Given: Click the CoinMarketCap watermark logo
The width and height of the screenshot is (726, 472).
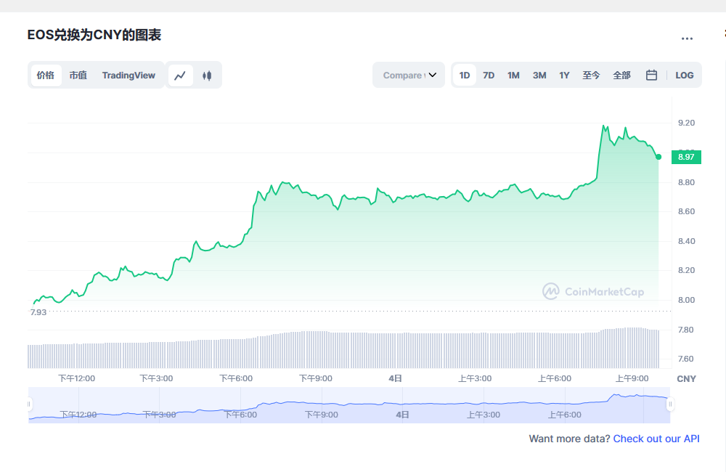Looking at the screenshot, I should click(593, 291).
